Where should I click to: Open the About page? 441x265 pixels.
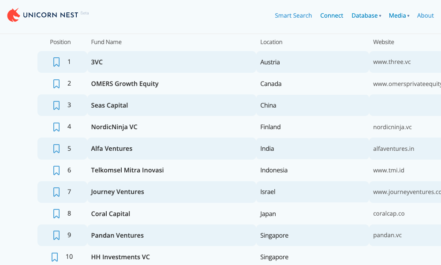point(425,15)
